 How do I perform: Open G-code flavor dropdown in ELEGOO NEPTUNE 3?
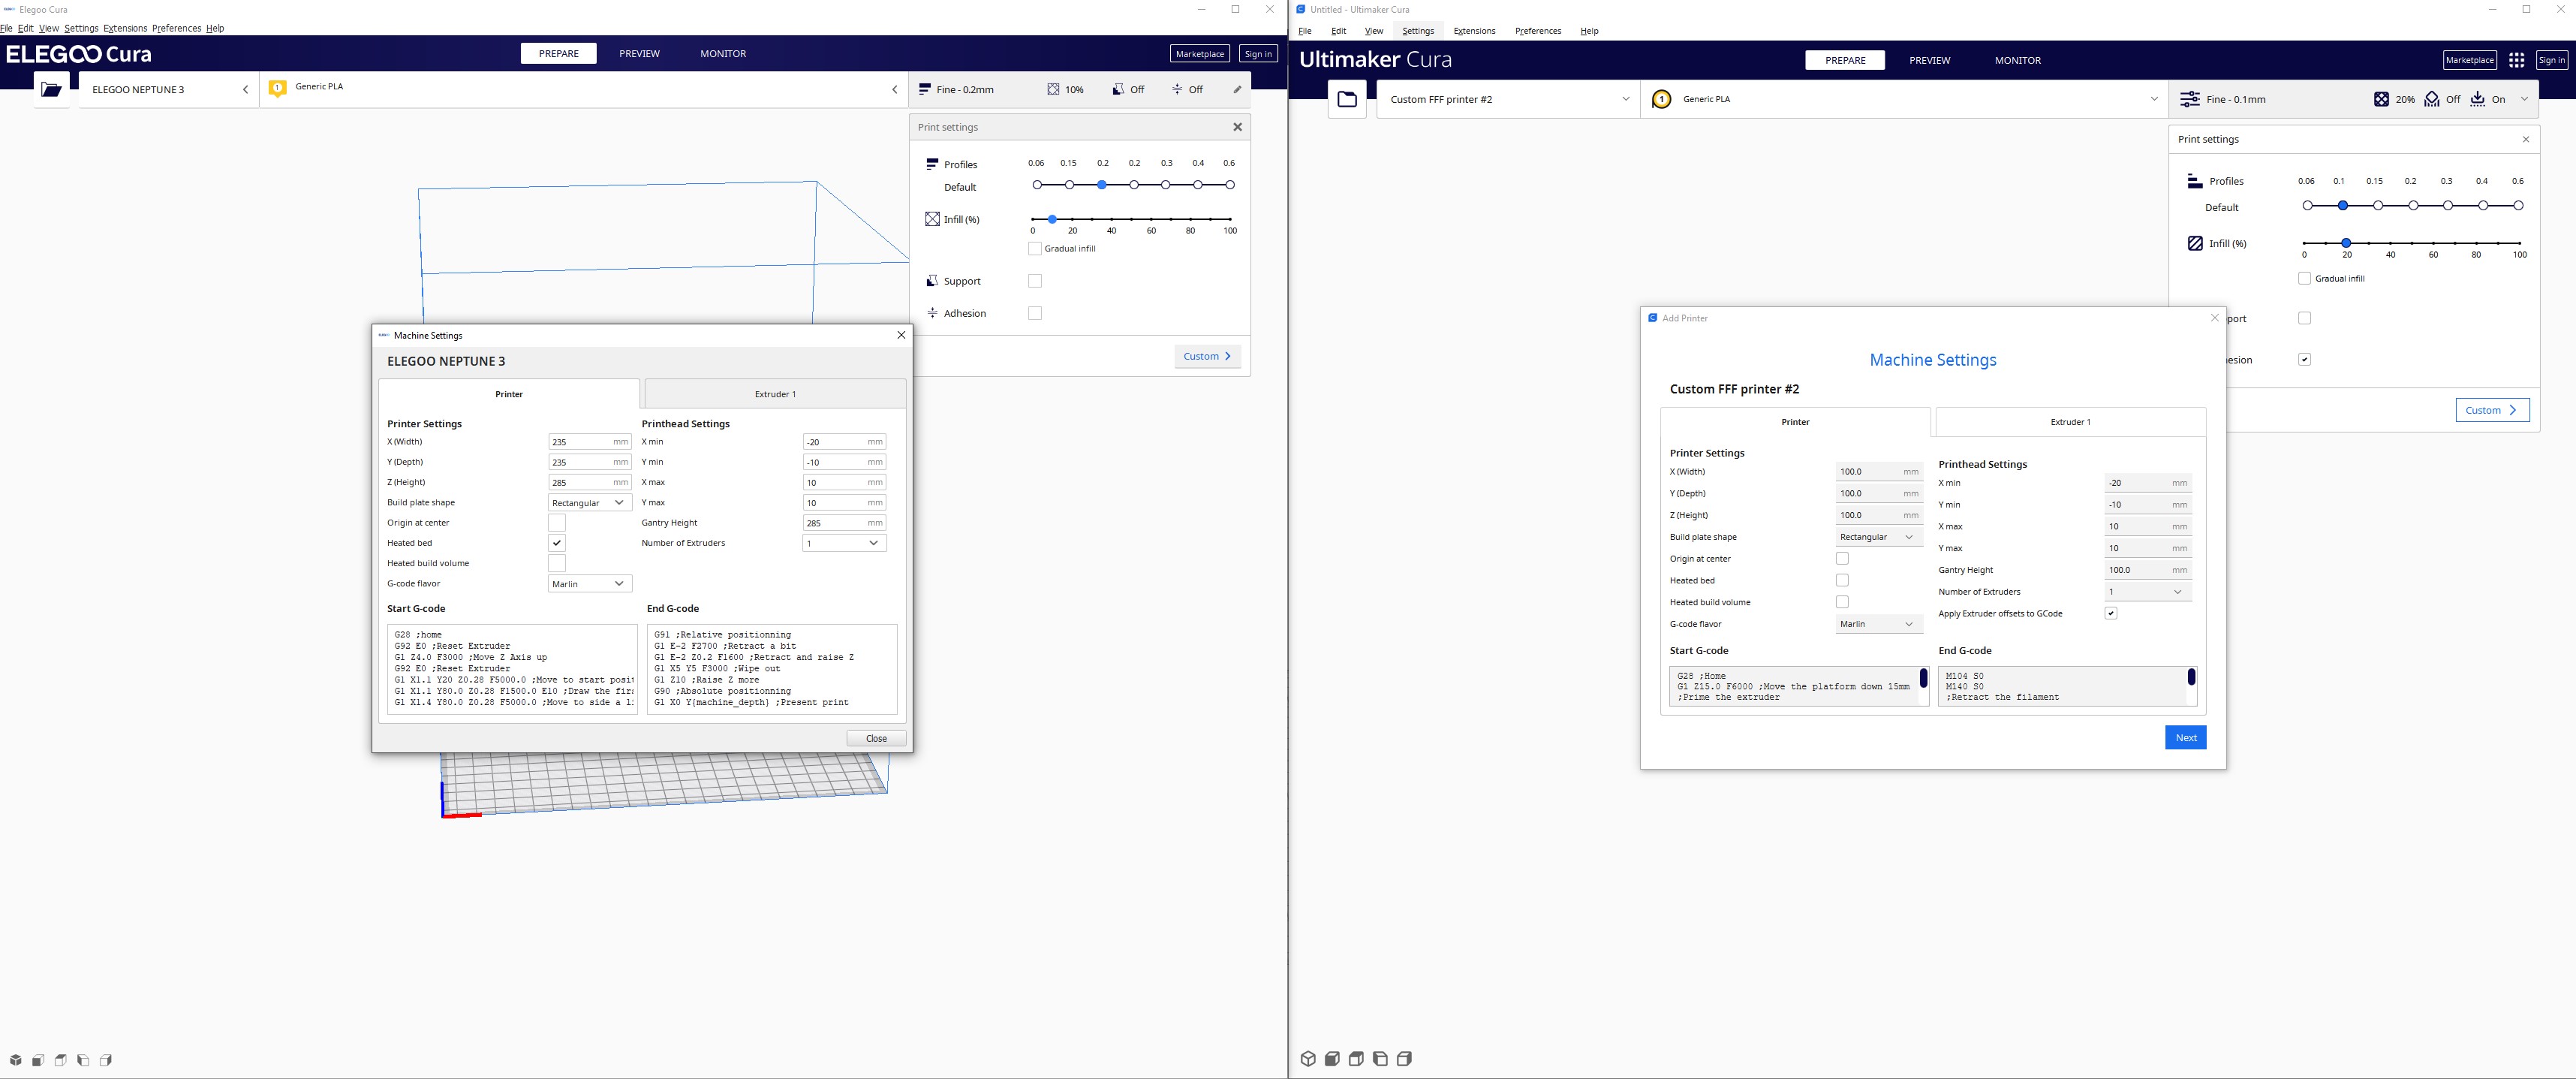click(x=590, y=584)
